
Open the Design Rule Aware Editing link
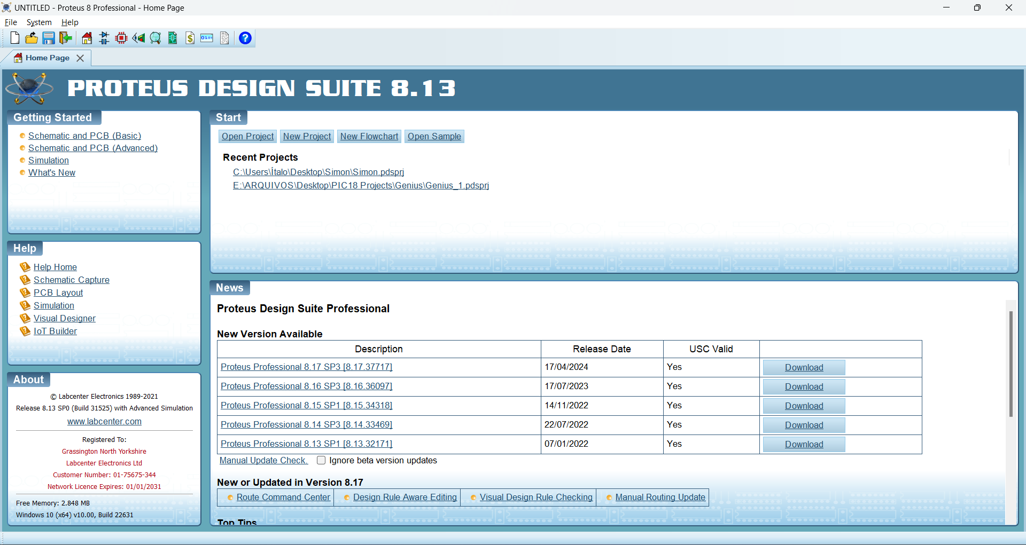(405, 497)
